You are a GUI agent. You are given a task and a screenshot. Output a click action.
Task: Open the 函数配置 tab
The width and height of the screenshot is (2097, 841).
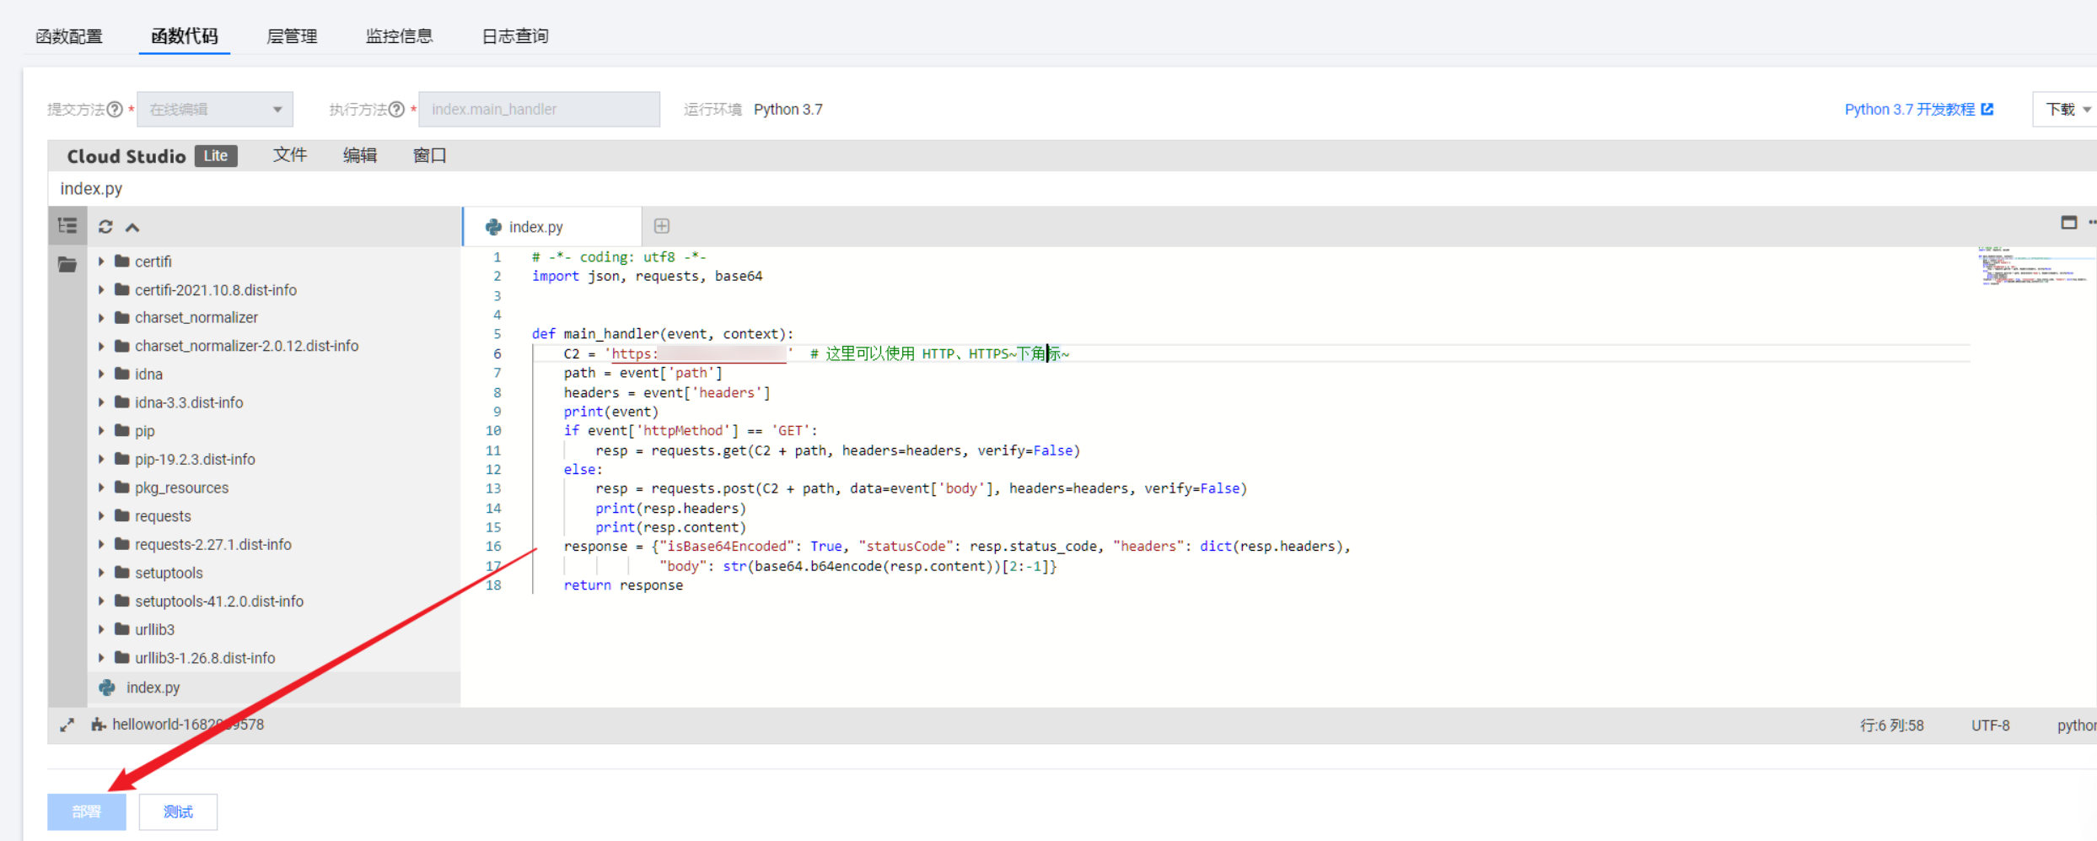coord(69,36)
